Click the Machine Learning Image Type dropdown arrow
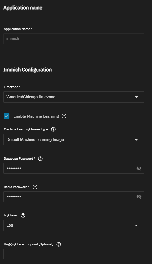 click(x=136, y=140)
